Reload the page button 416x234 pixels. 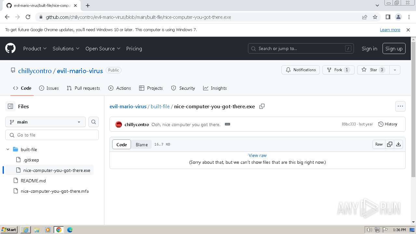pyautogui.click(x=28, y=17)
